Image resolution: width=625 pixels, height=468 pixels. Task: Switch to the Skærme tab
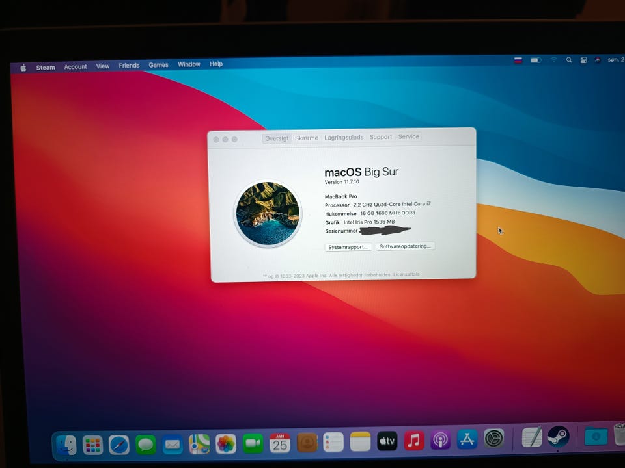pyautogui.click(x=306, y=138)
